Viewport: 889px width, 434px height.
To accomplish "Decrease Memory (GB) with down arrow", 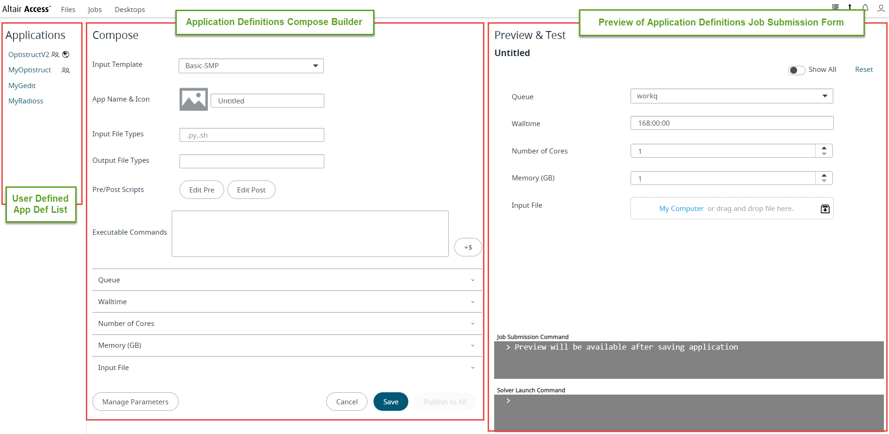I will (x=824, y=181).
